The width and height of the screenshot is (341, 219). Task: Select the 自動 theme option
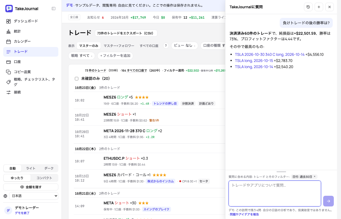(x=13, y=168)
